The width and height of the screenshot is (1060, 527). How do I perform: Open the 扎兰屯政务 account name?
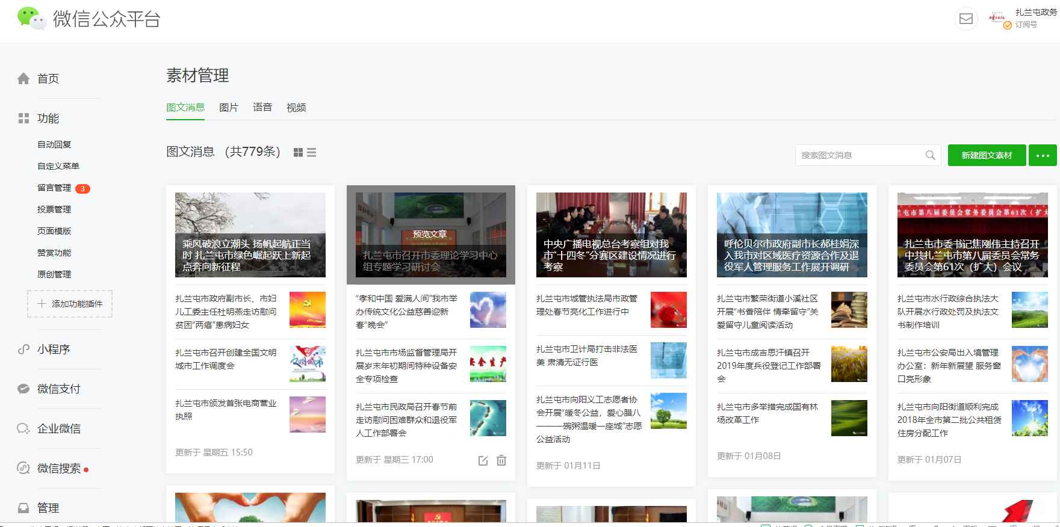pyautogui.click(x=1036, y=12)
